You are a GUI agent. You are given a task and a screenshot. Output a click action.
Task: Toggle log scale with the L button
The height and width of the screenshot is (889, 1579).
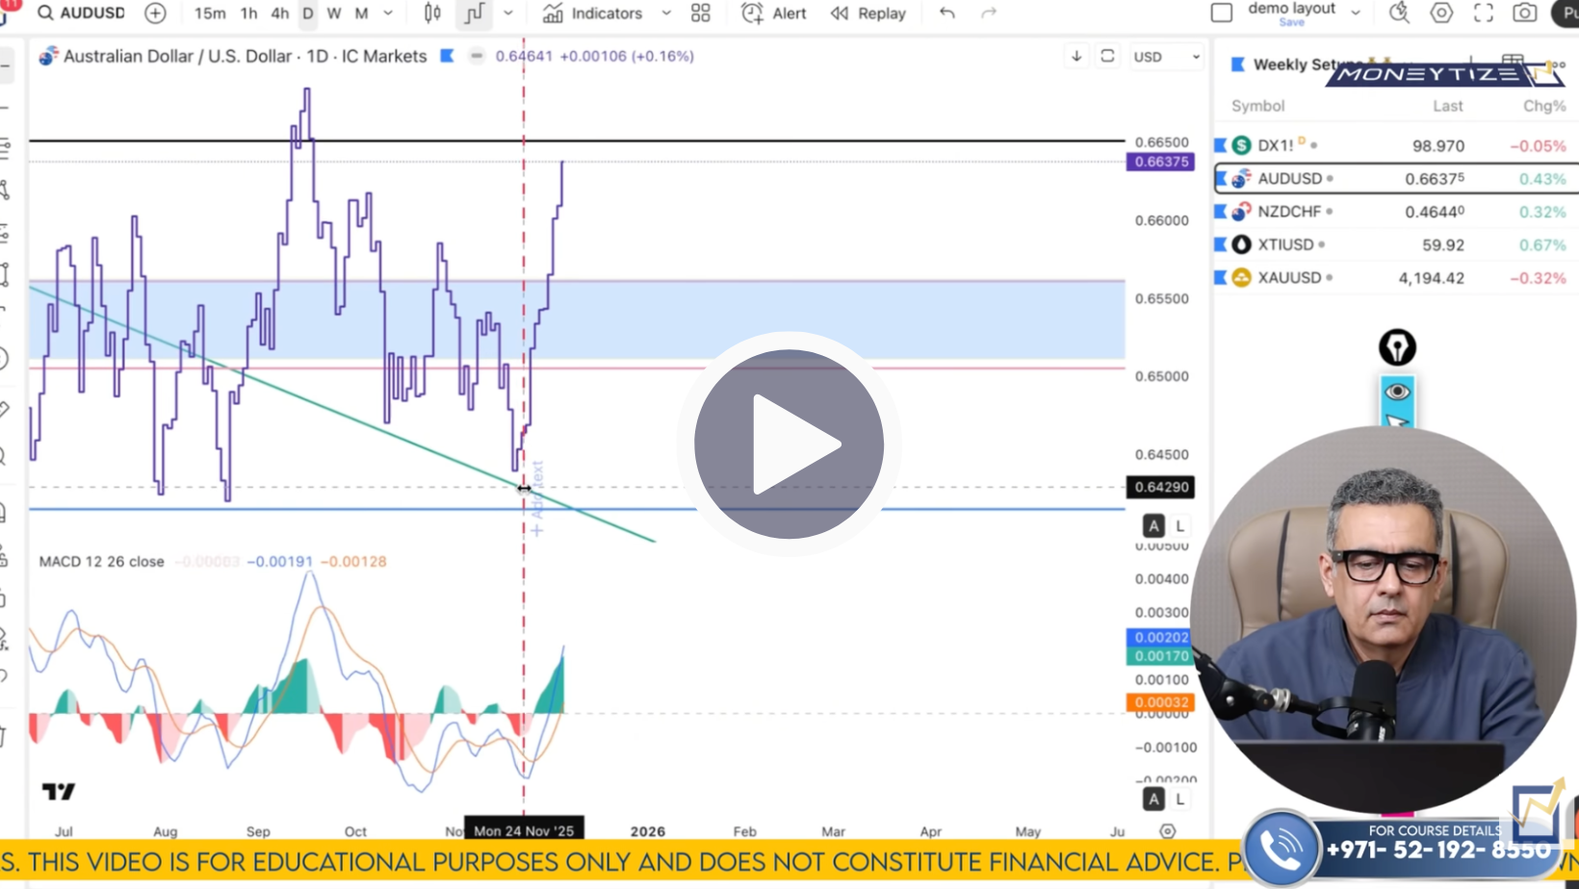click(x=1178, y=525)
